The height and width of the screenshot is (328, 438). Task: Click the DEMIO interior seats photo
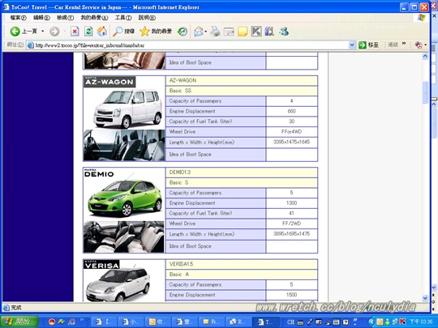click(124, 236)
